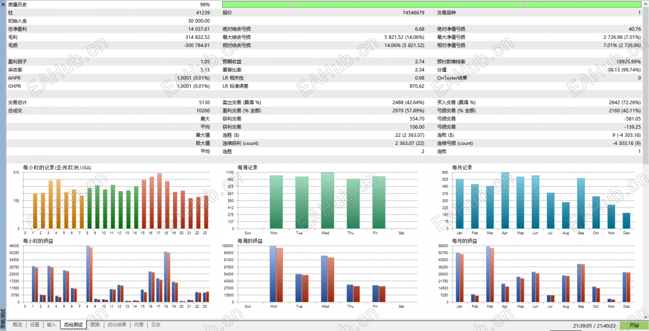Switch to the 优化结果 tab
Image resolution: width=649 pixels, height=331 pixels.
click(117, 325)
